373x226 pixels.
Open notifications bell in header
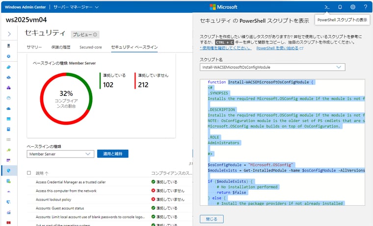click(340, 7)
